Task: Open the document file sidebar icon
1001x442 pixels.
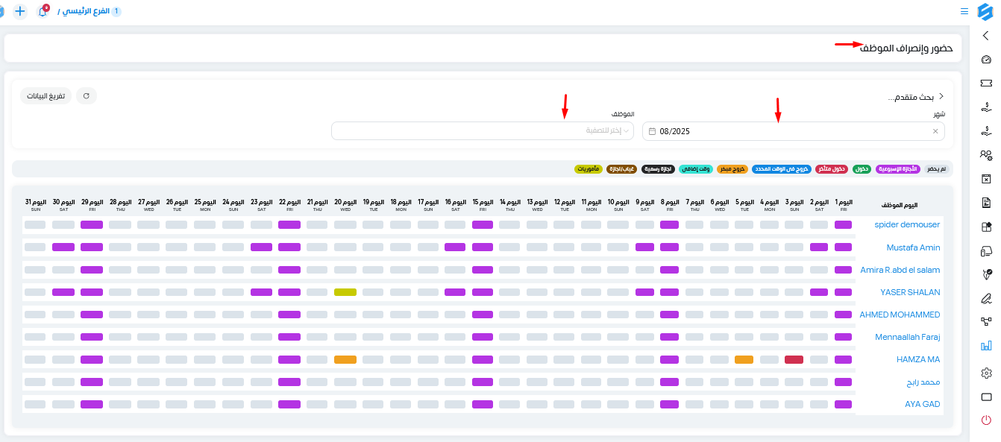Action: click(985, 203)
